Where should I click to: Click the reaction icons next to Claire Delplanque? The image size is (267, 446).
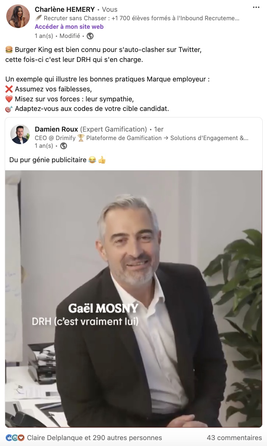pos(15,438)
